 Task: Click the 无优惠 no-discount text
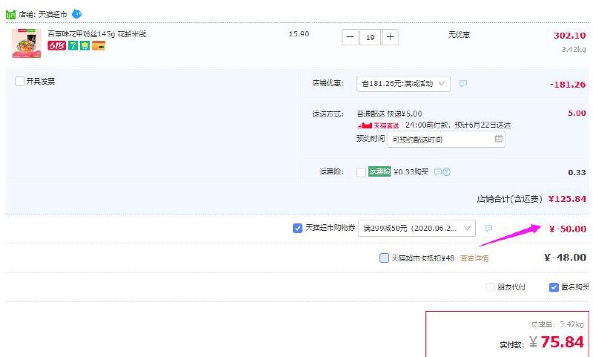(459, 35)
